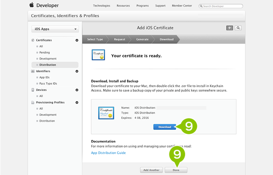Collapse the Devices section arrow
Image resolution: width=273 pixels, height=175 pixels.
pyautogui.click(x=77, y=90)
